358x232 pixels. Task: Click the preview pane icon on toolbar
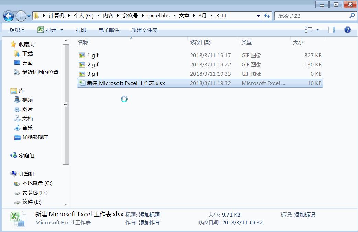click(x=331, y=29)
